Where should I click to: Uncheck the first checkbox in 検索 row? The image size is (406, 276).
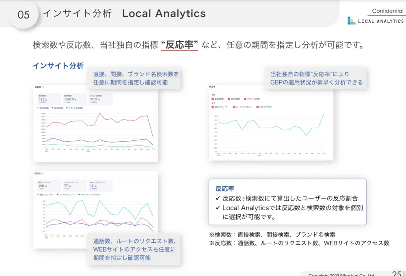tap(213, 99)
